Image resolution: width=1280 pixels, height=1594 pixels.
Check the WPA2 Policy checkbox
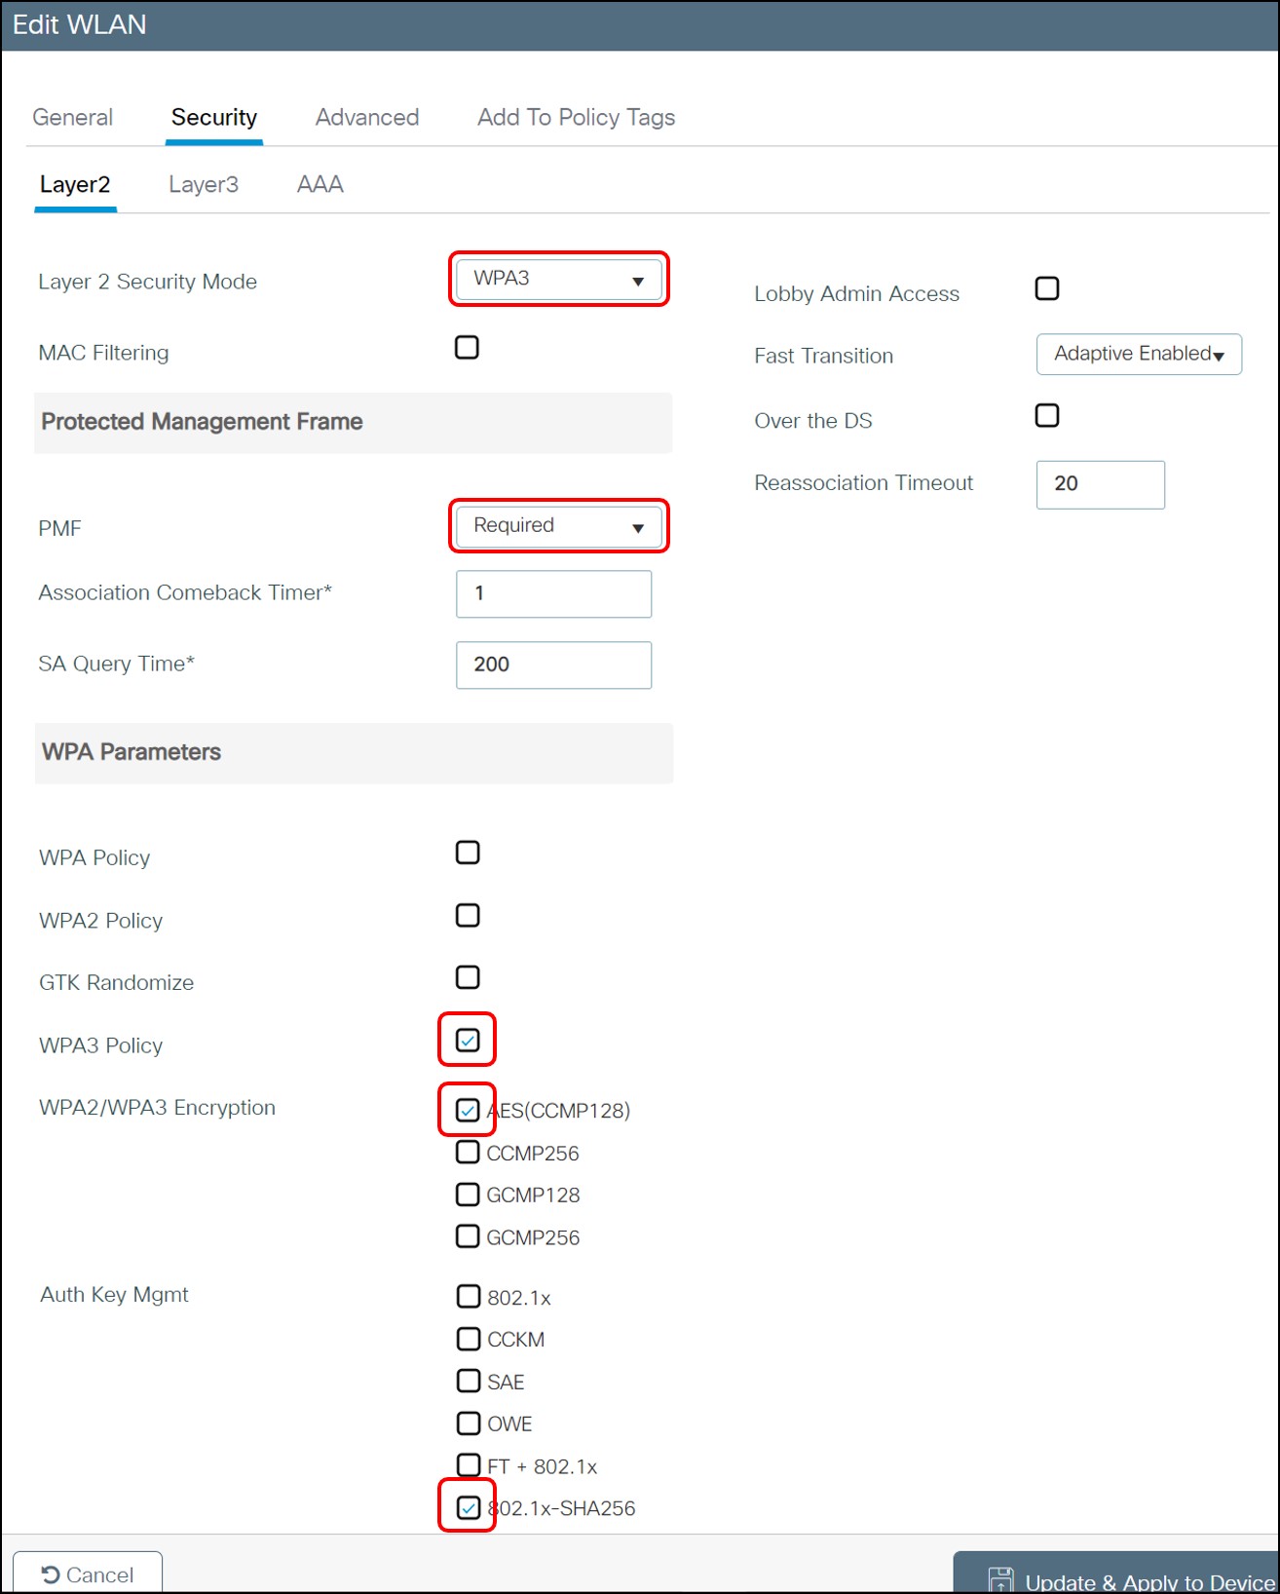tap(468, 916)
